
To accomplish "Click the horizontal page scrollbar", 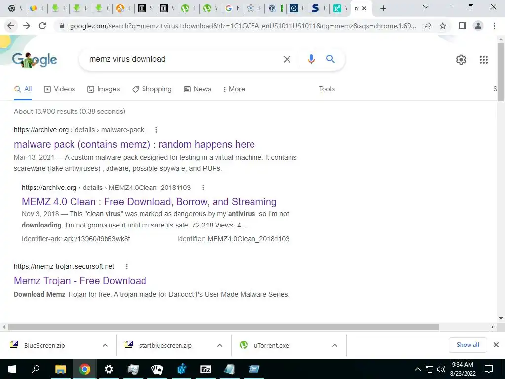I will pyautogui.click(x=223, y=327).
